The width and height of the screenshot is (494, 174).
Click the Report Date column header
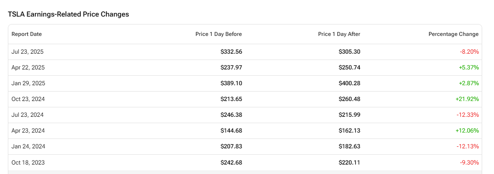pyautogui.click(x=26, y=34)
